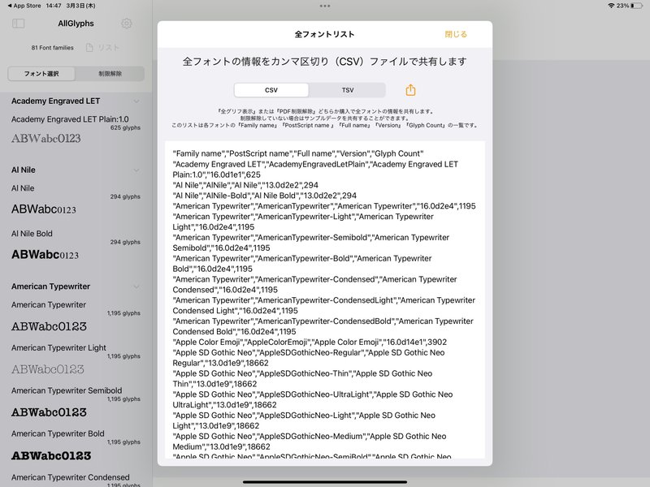Tap the three-dot multitasking indicator

[x=325, y=6]
